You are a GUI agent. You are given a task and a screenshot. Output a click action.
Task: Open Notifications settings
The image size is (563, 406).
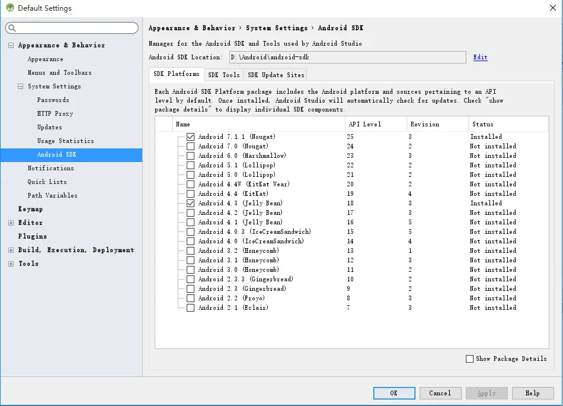50,169
